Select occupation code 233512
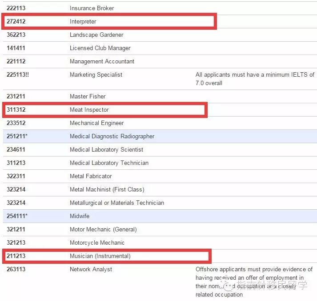This screenshot has width=317, height=301. click(16, 123)
